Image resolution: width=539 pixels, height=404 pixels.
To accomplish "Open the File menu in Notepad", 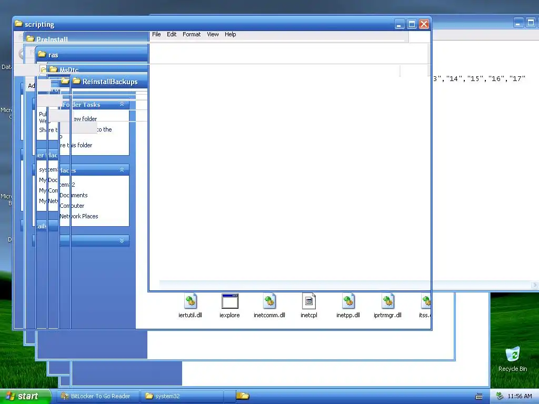I will 156,34.
